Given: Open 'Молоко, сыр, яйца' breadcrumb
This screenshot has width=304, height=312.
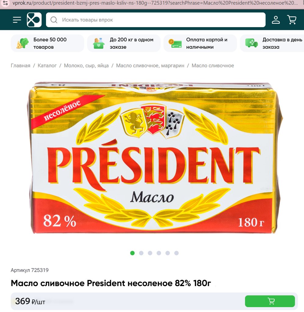Looking at the screenshot, I should tap(86, 66).
